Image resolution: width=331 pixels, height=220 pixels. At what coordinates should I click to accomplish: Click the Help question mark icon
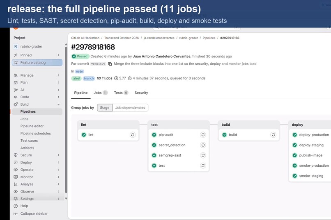pyautogui.click(x=16, y=206)
